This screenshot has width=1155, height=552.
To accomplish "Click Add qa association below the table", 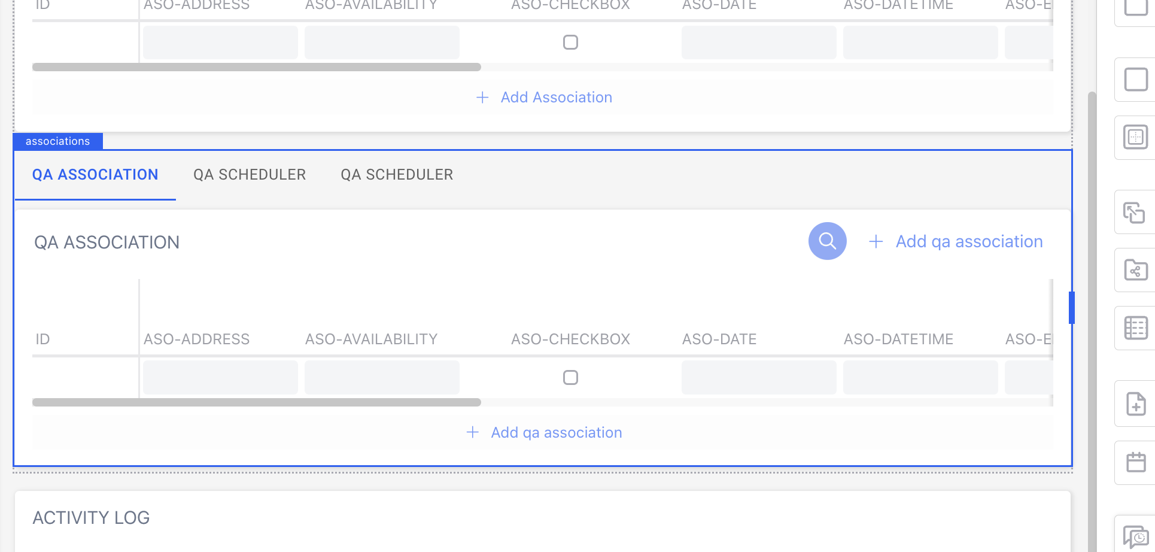I will click(x=545, y=433).
